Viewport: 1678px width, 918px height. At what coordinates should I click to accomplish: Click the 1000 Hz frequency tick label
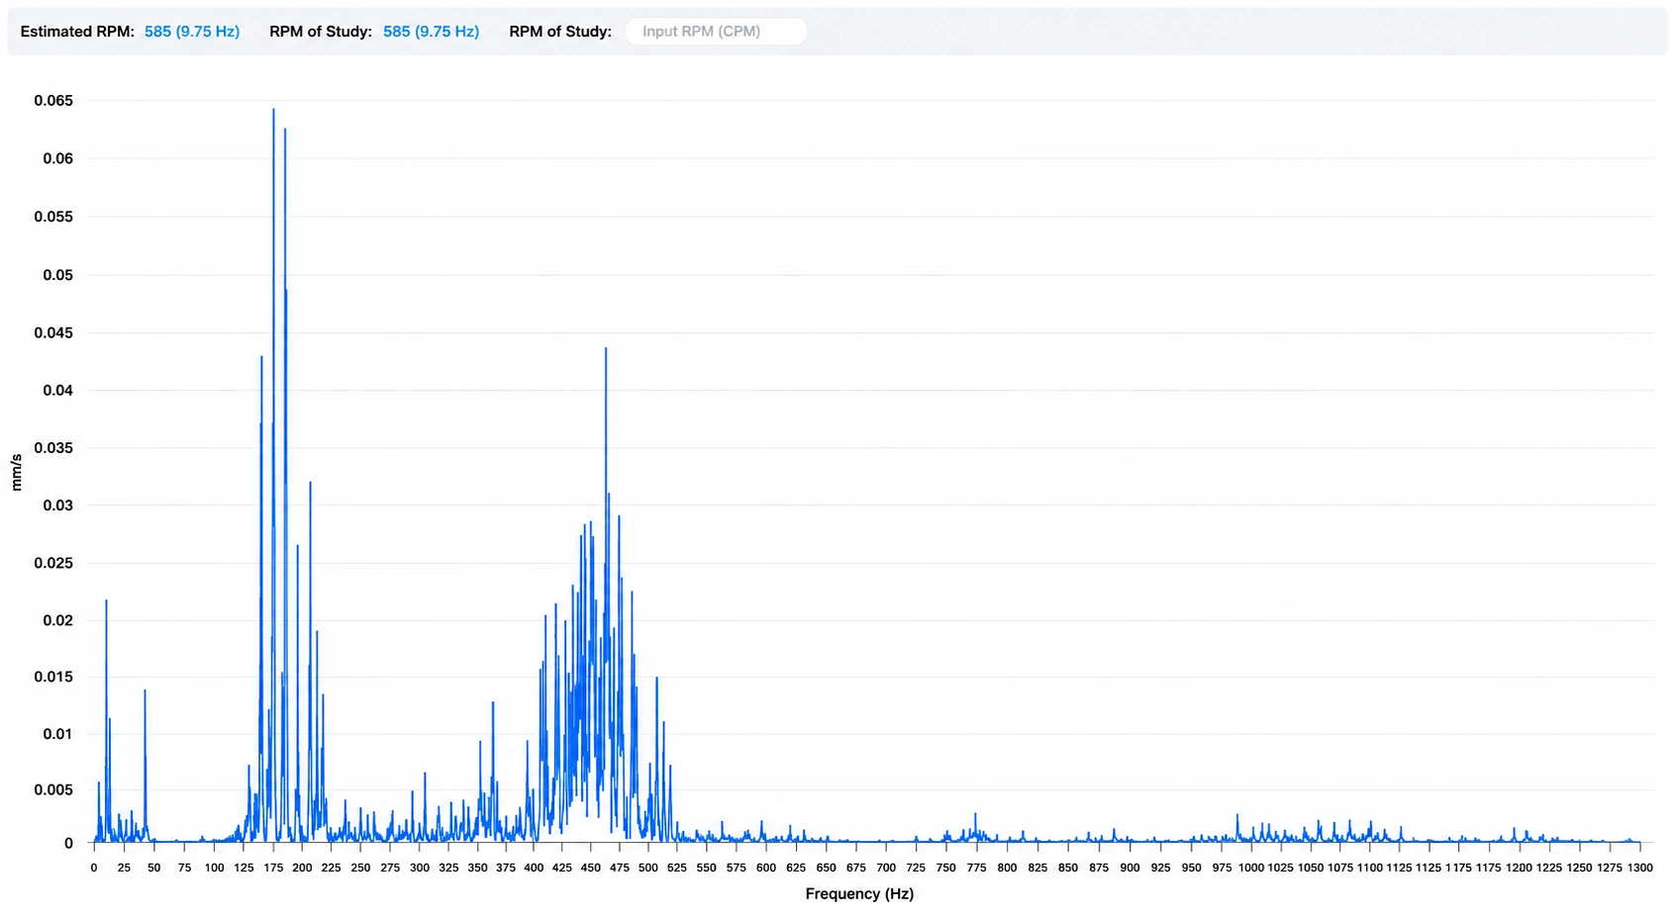click(x=1251, y=869)
